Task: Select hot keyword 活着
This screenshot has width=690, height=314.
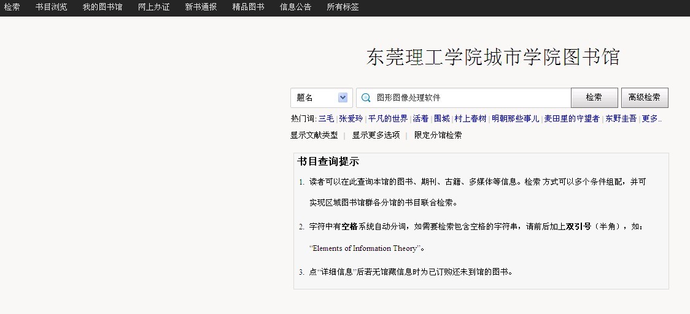Action: (421, 119)
